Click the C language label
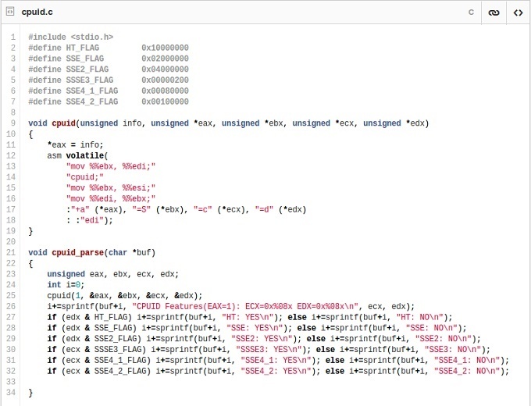 tap(471, 12)
